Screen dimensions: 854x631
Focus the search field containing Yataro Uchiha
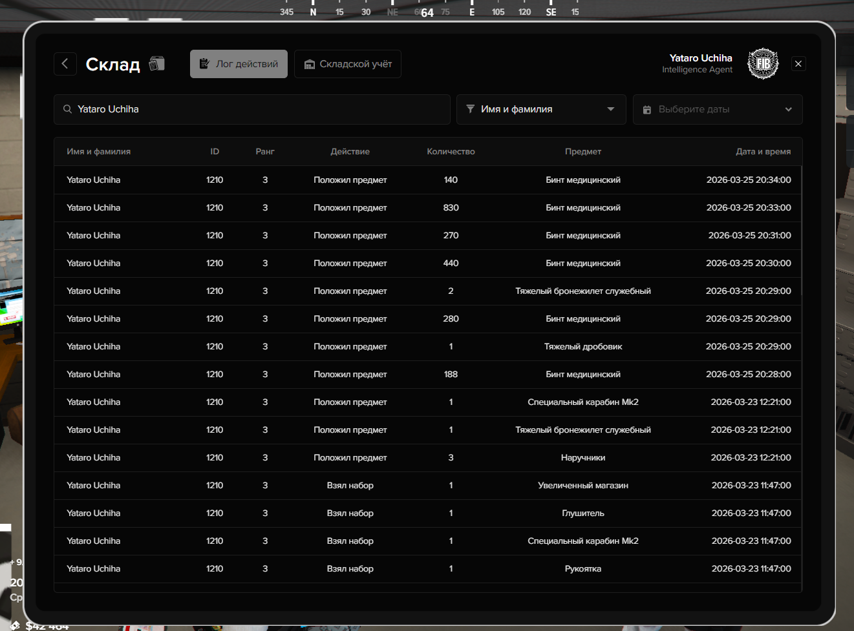[x=259, y=109]
